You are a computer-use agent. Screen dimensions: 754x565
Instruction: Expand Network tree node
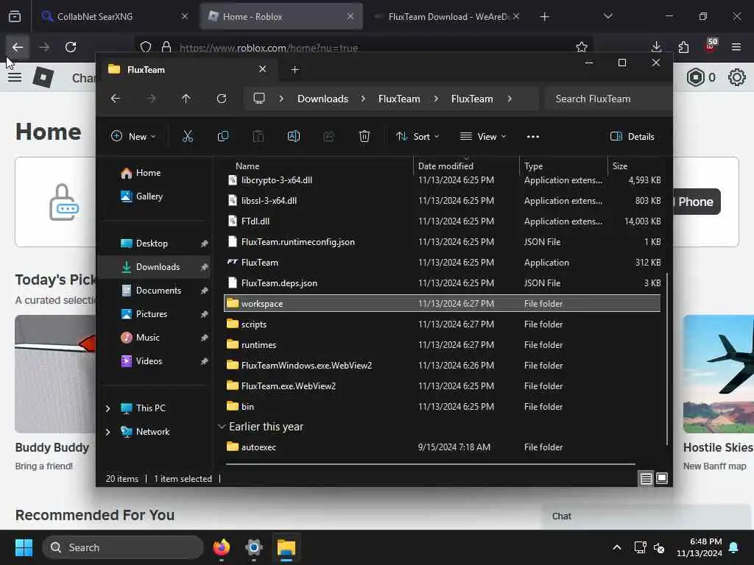[x=108, y=431]
